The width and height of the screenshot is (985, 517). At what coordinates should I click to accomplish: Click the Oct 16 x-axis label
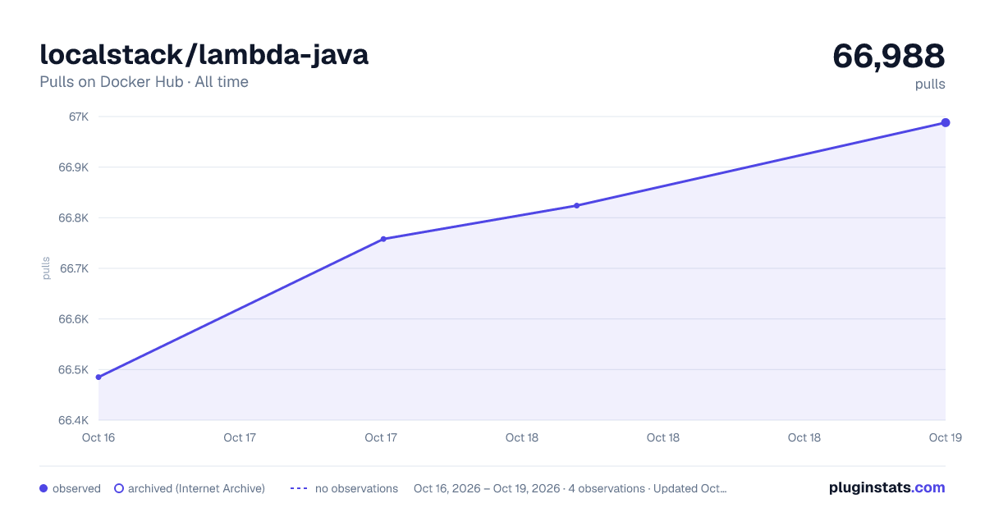98,437
